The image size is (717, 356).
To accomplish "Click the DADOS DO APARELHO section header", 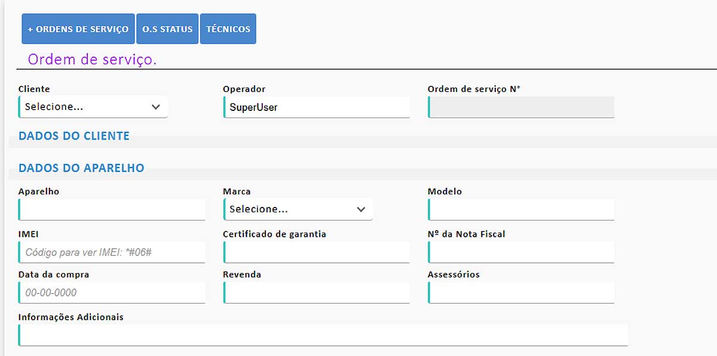I will 81,168.
